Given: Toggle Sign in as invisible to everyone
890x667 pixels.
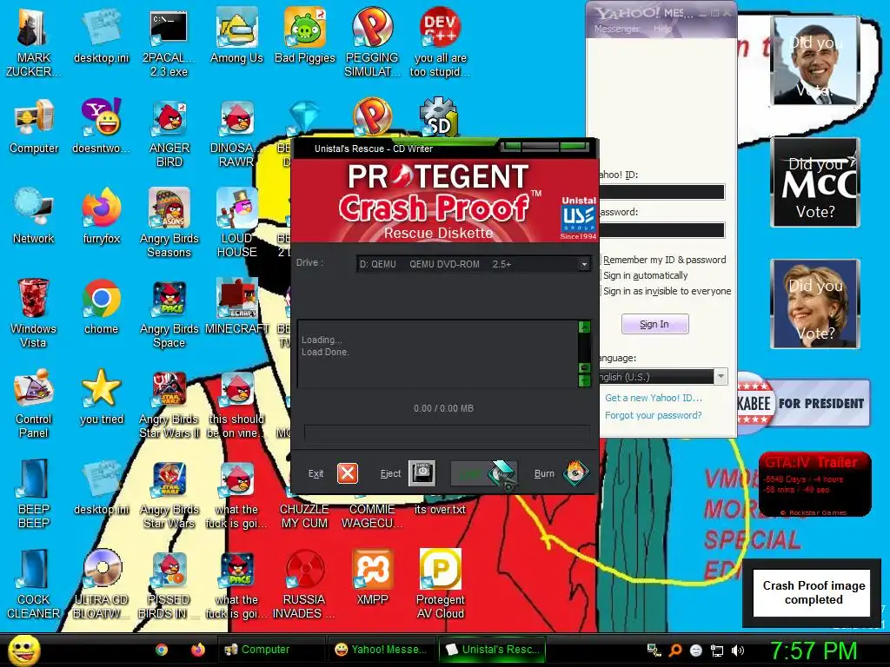Looking at the screenshot, I should coord(665,291).
